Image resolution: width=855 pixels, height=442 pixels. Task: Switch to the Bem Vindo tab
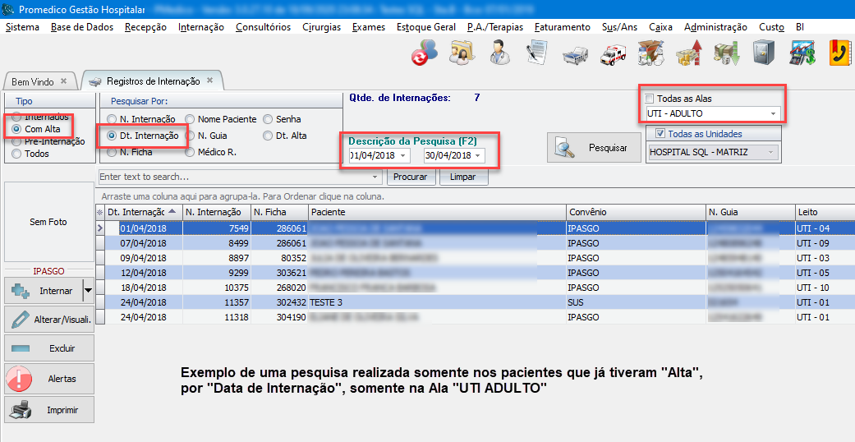point(33,81)
